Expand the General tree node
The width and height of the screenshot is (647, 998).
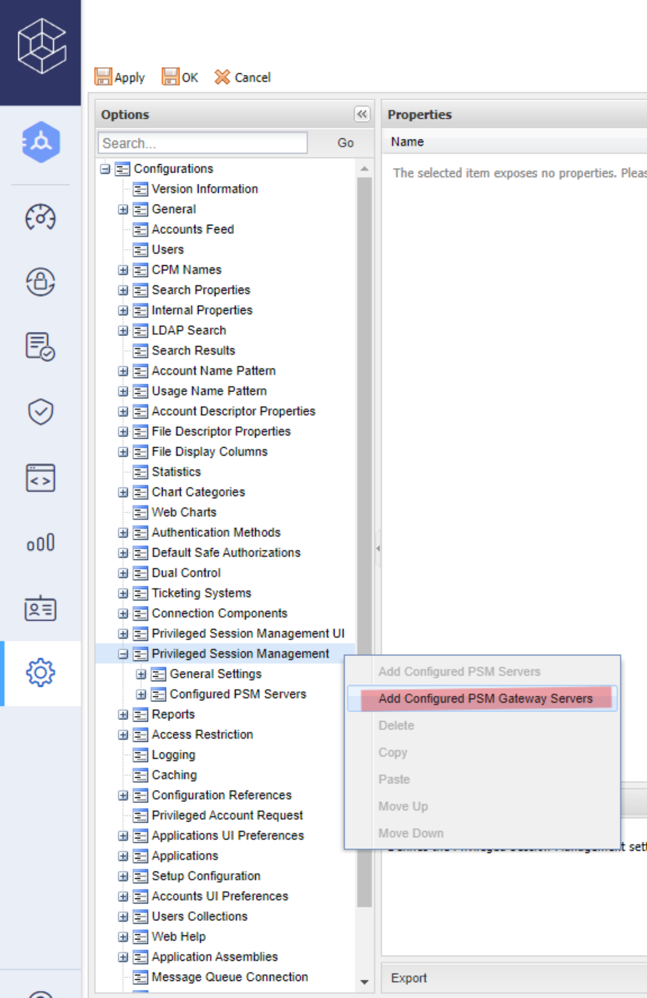point(123,209)
